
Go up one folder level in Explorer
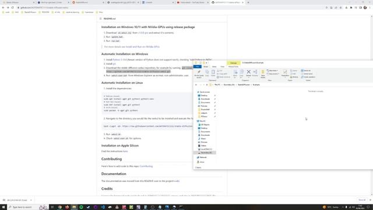click(207, 85)
